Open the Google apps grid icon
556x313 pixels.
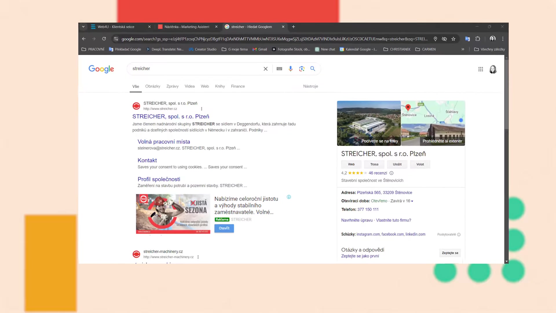click(481, 69)
